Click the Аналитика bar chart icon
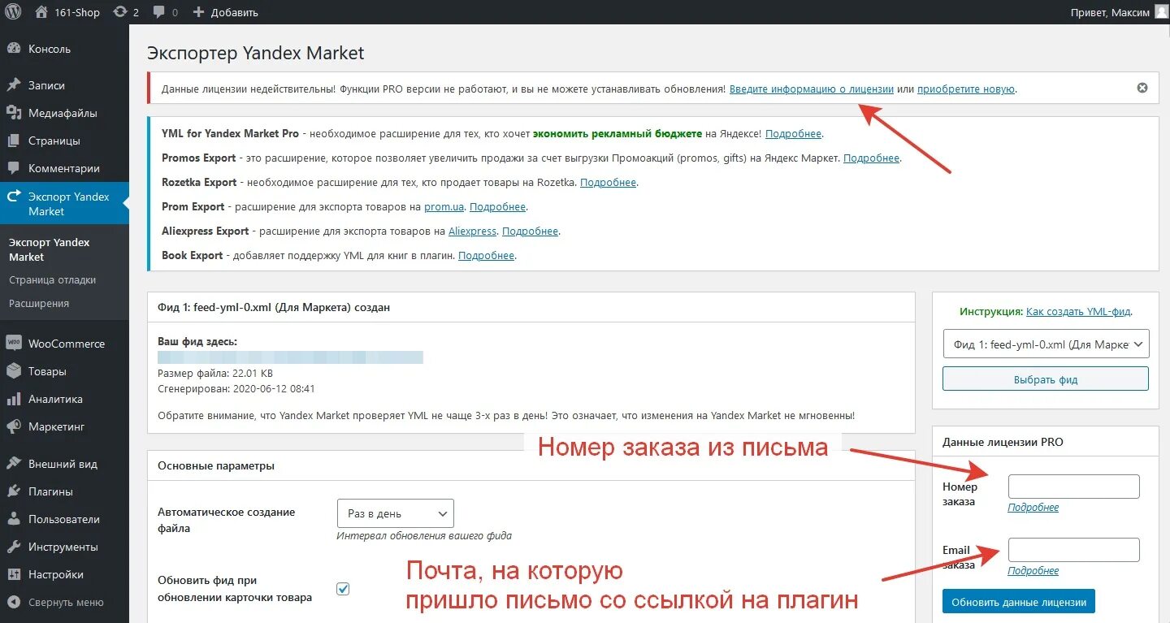Viewport: 1170px width, 623px height. pyautogui.click(x=14, y=399)
